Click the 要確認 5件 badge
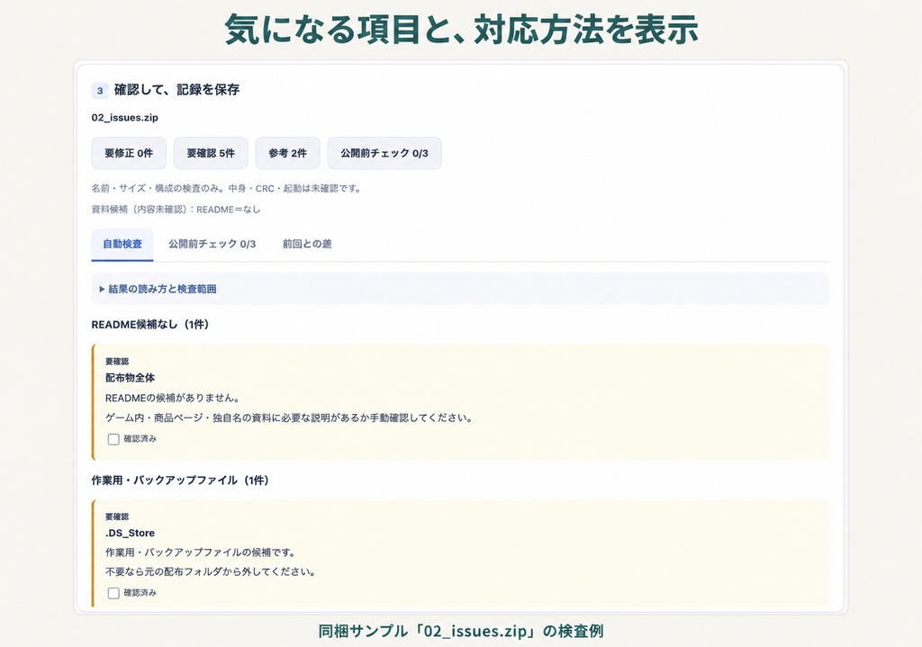Screen dimensions: 922x647 click(211, 153)
